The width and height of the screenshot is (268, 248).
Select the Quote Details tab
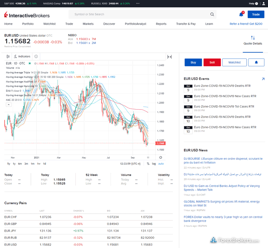(253, 40)
